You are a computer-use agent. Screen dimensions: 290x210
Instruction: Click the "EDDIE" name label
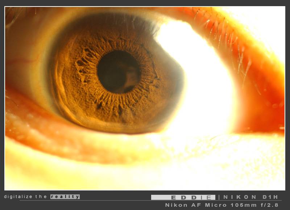183,197
